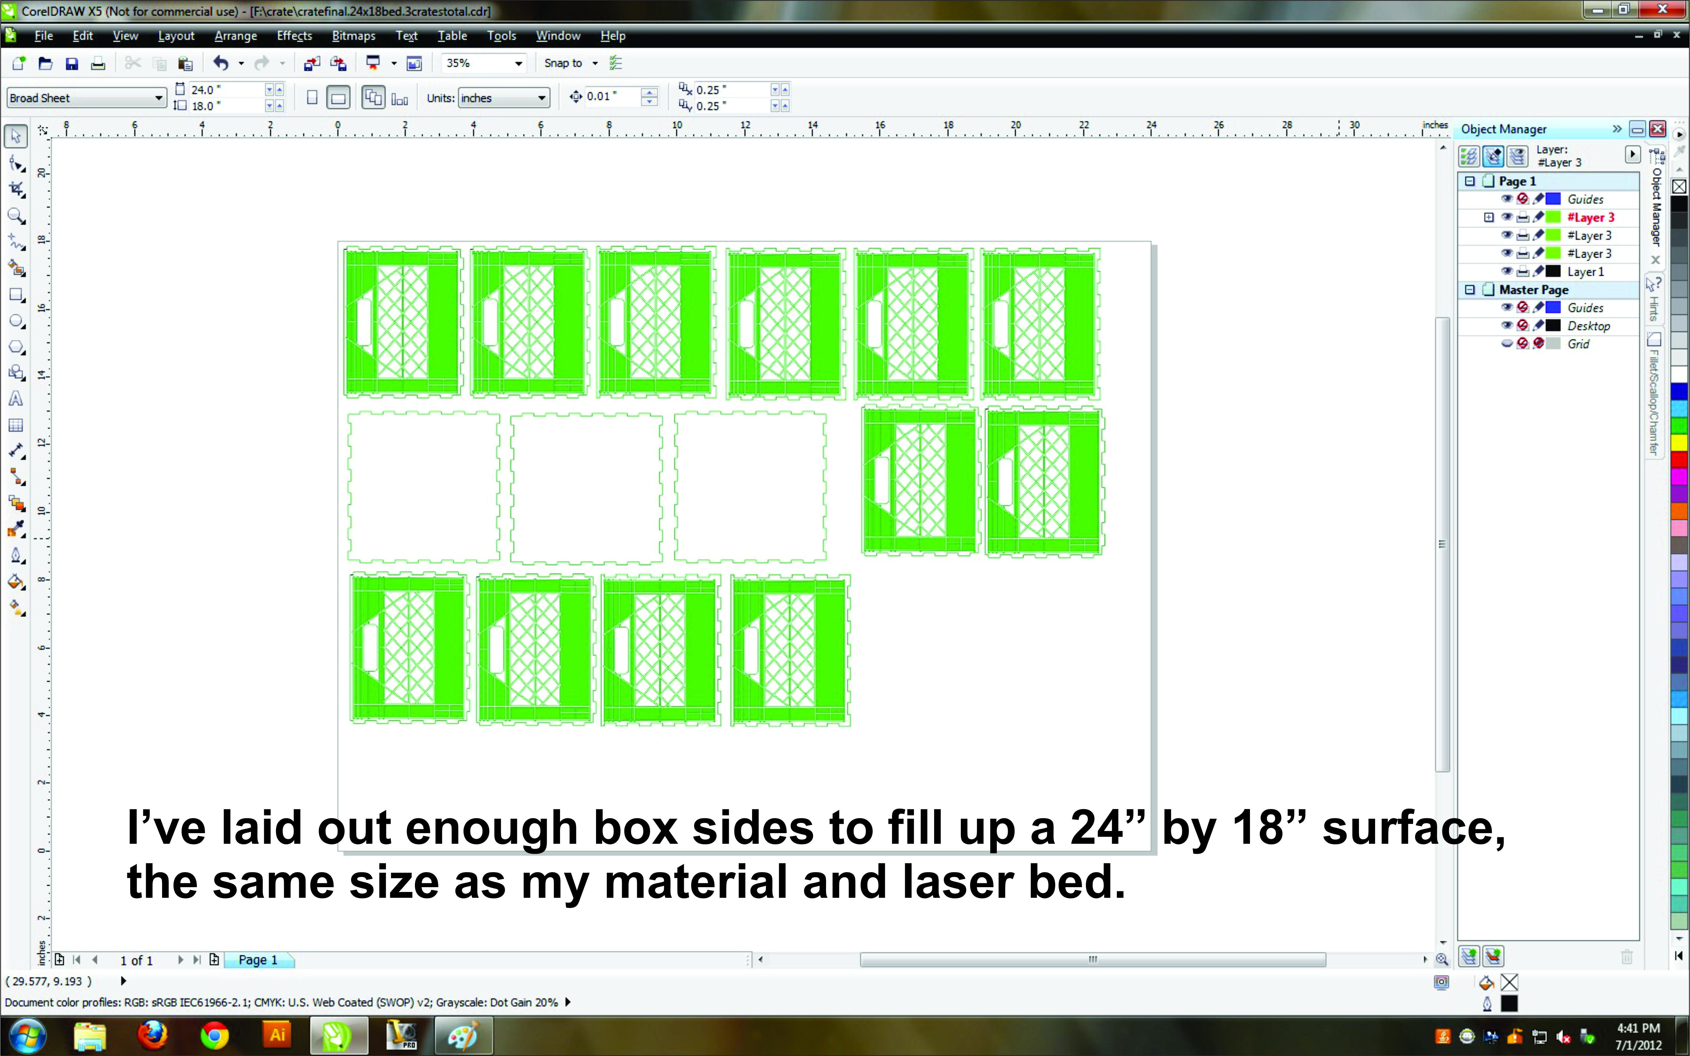Toggle editable pencil on Page 1 Guides
Viewport: 1690px width, 1056px height.
pyautogui.click(x=1538, y=199)
